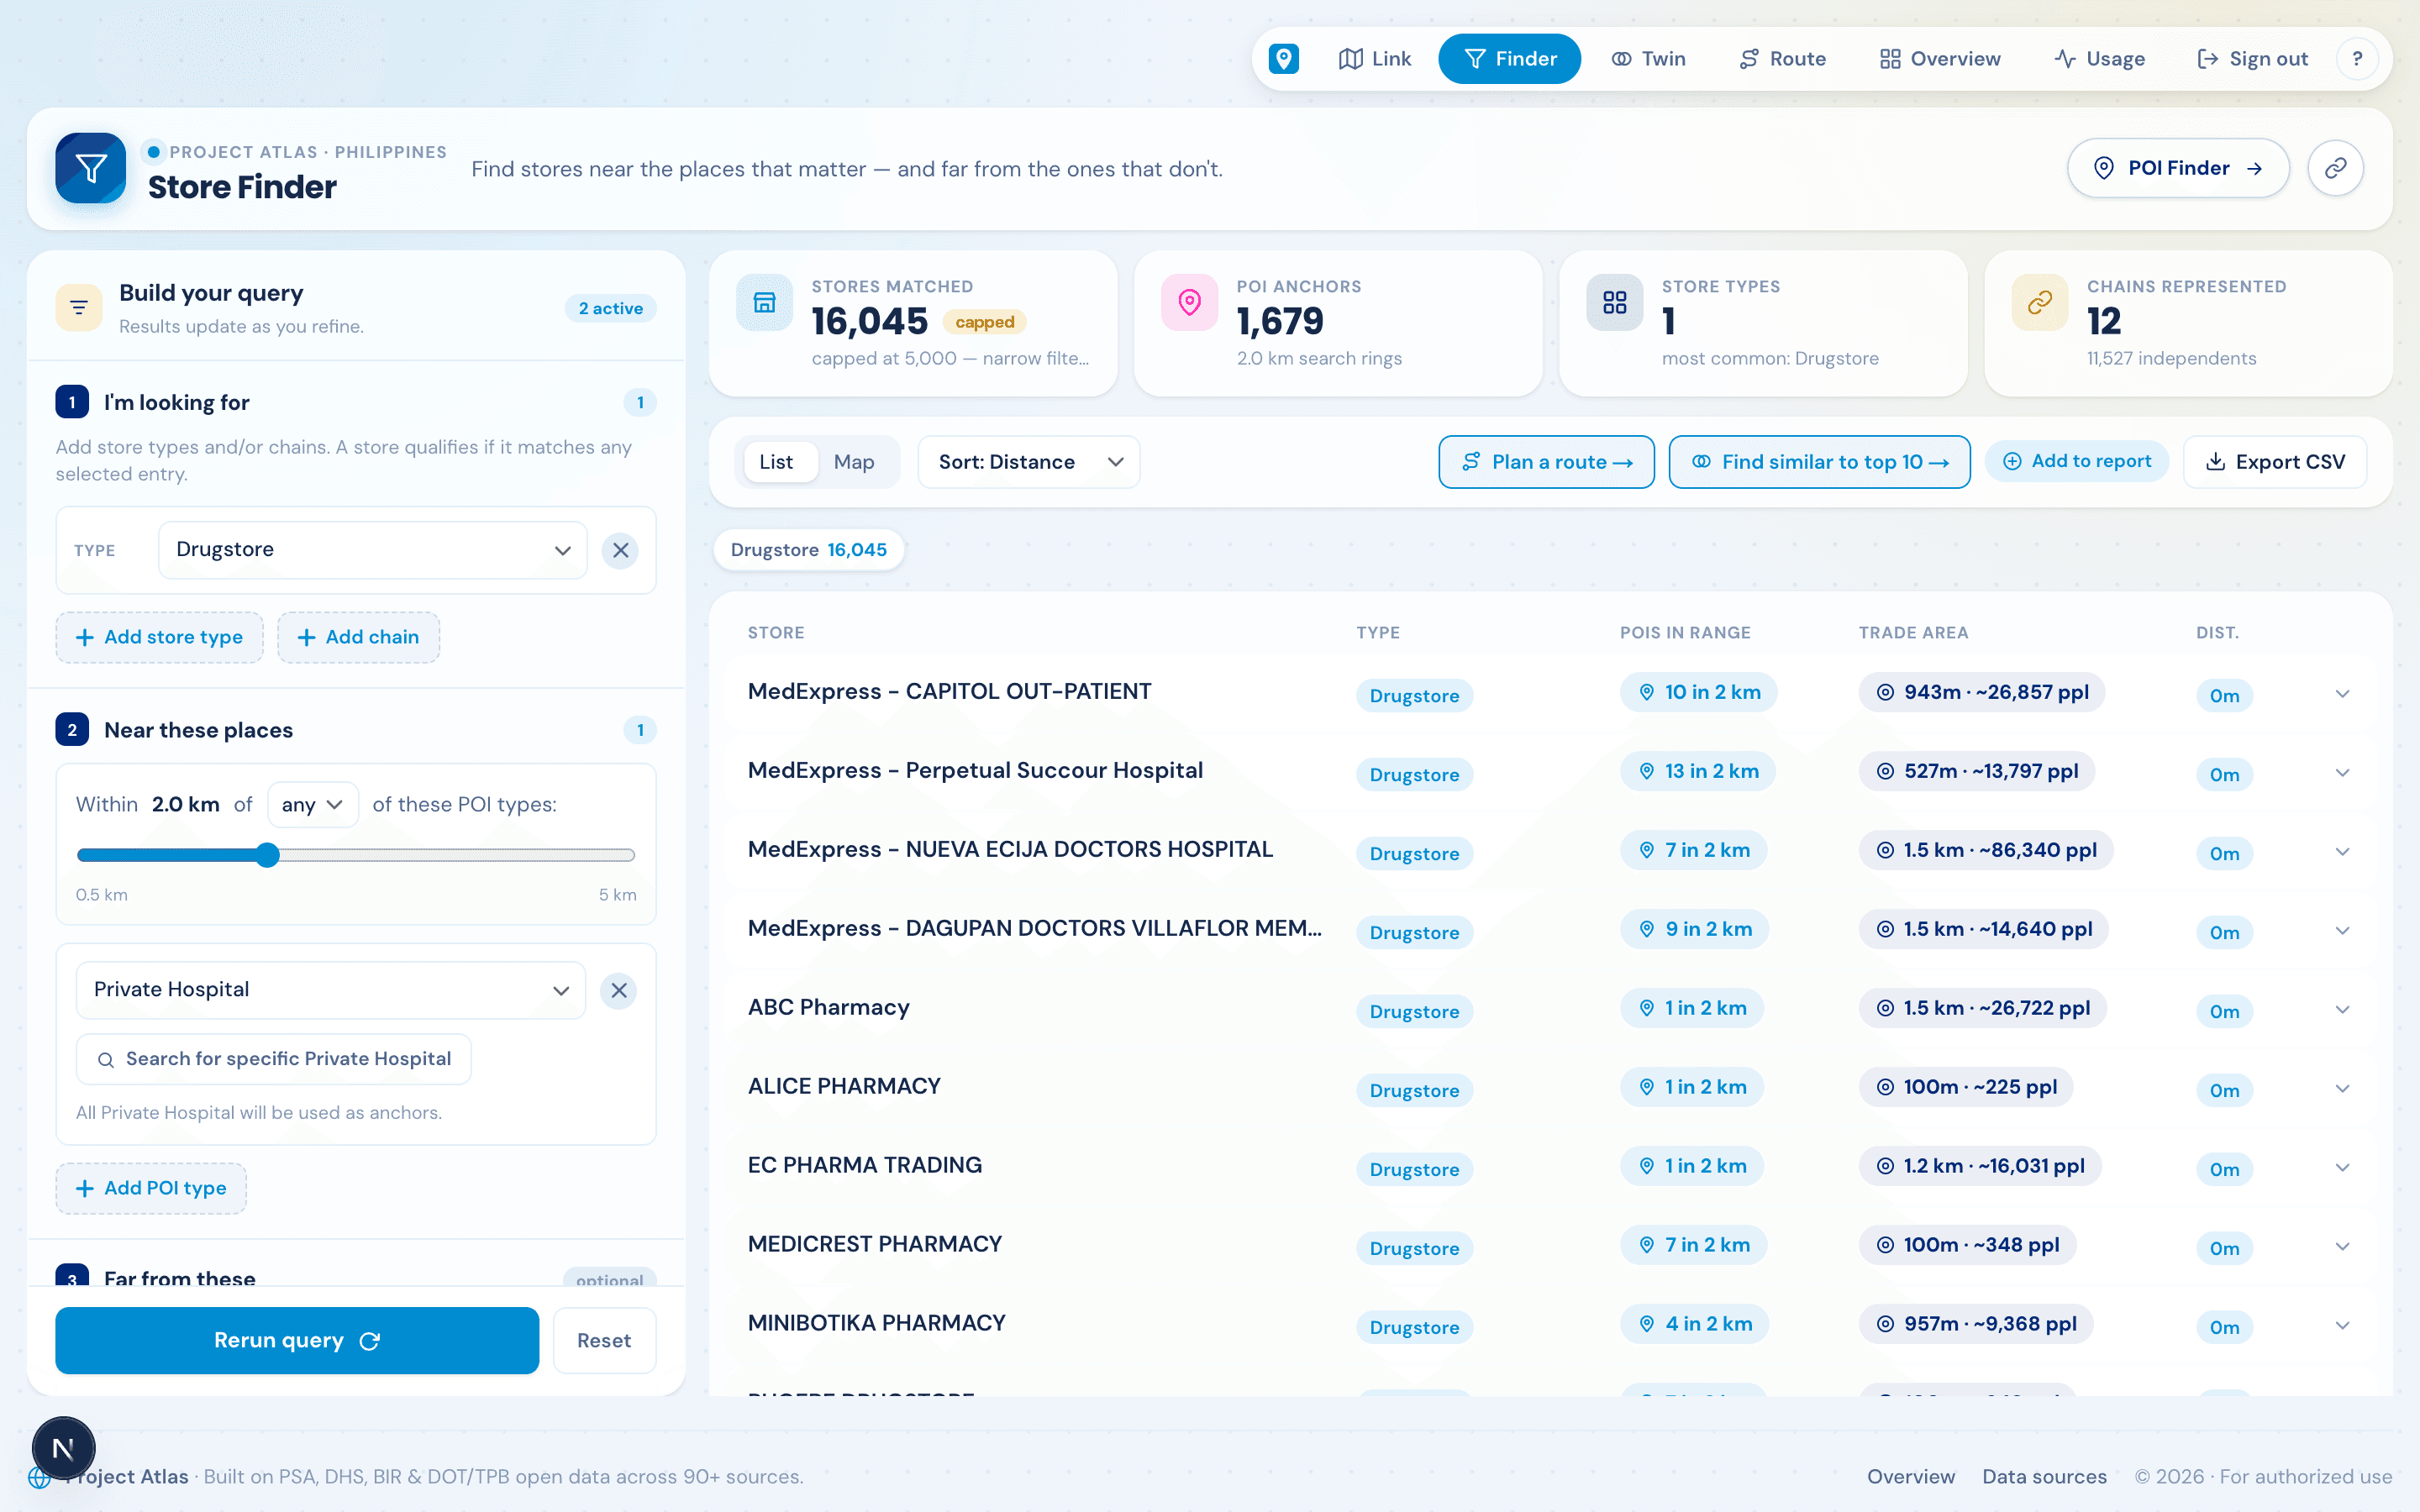Expand the MedExpress CAPITOL OUT-PATIENT row
The width and height of the screenshot is (2420, 1512).
(2342, 694)
